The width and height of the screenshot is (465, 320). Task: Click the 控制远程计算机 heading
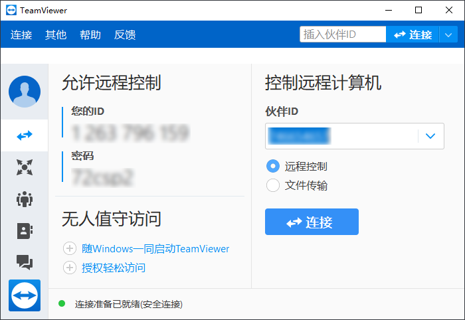[x=323, y=82]
